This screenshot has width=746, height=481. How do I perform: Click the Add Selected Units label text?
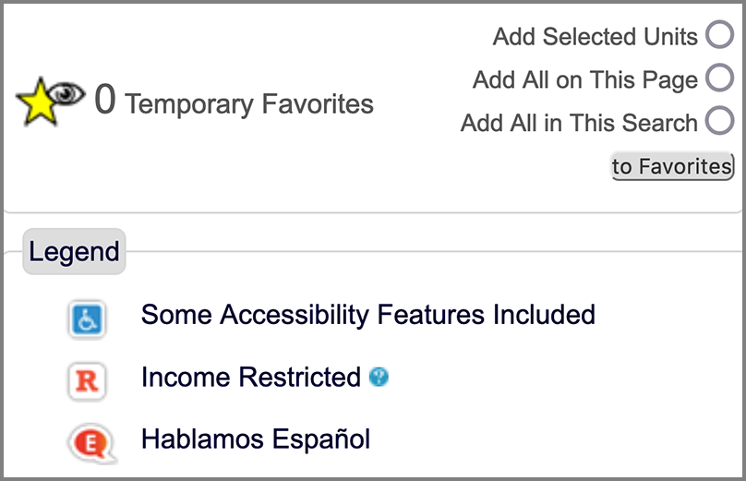(596, 37)
